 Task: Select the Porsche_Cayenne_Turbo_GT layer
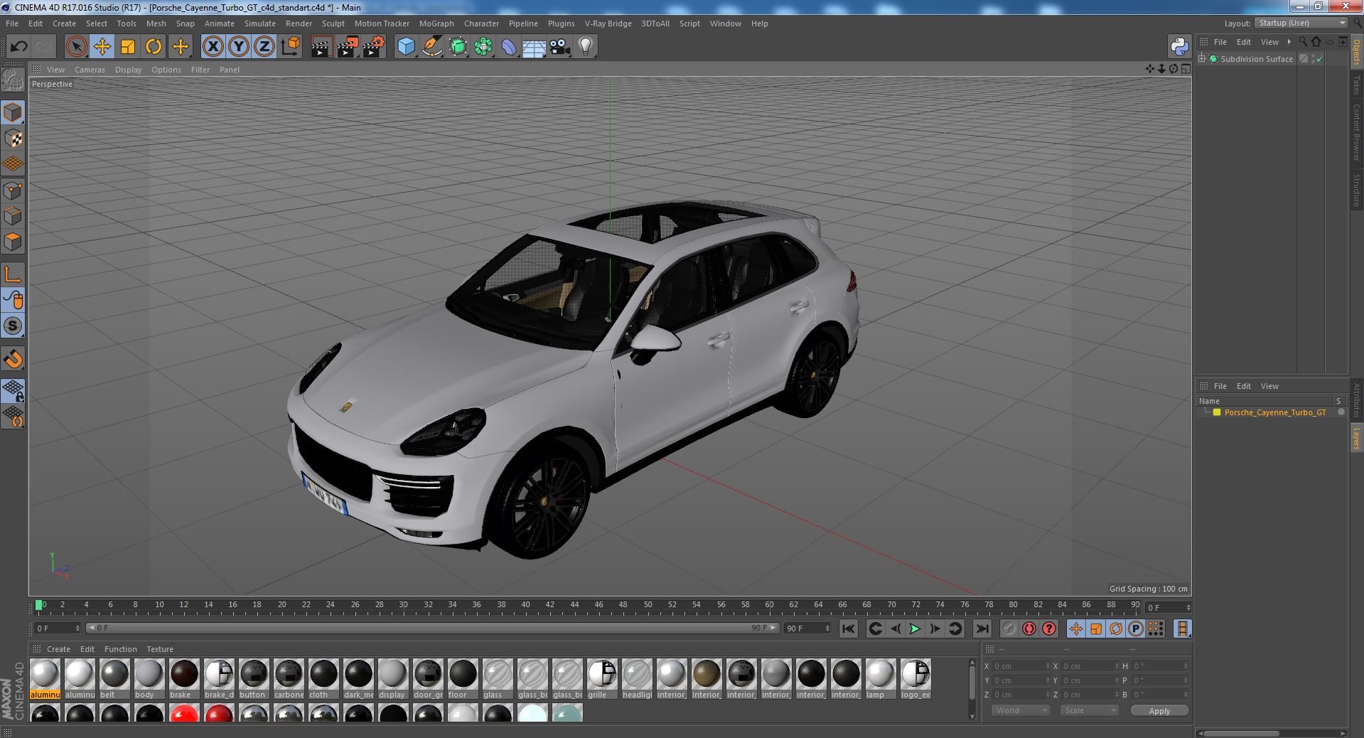tap(1274, 412)
